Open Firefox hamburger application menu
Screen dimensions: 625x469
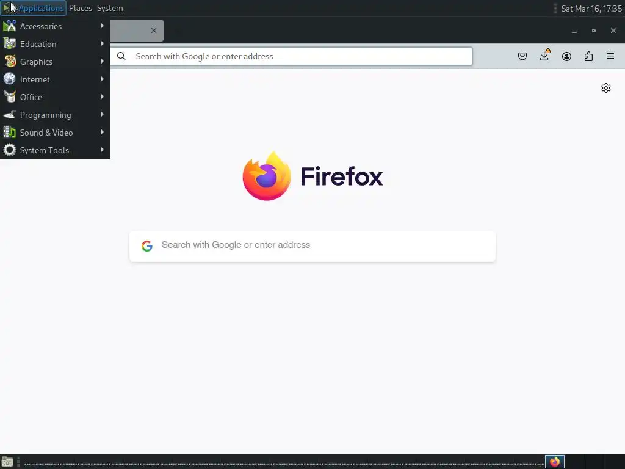[x=610, y=56]
